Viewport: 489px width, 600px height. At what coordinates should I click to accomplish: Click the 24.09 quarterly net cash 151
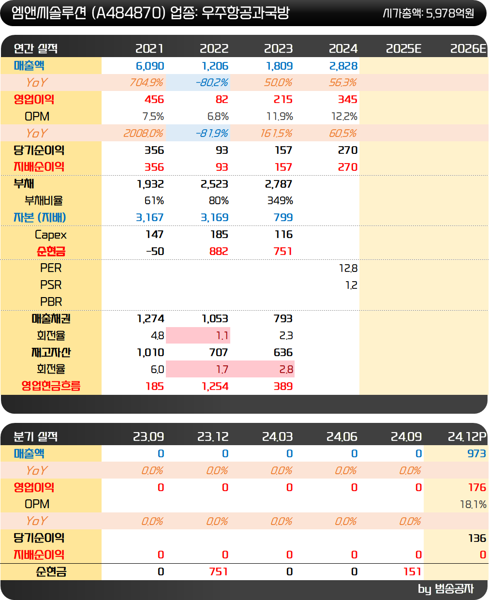[413, 572]
